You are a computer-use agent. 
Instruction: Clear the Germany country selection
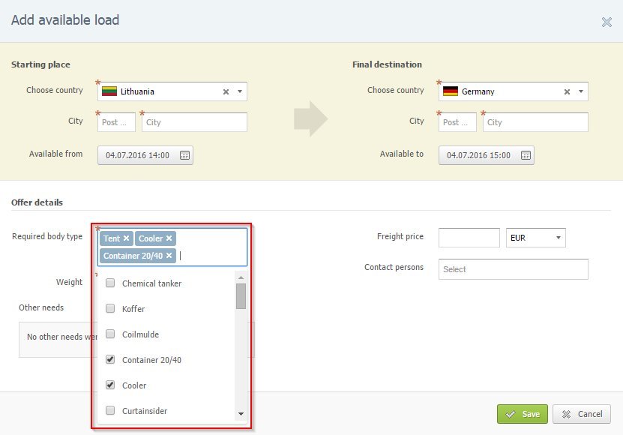(567, 92)
